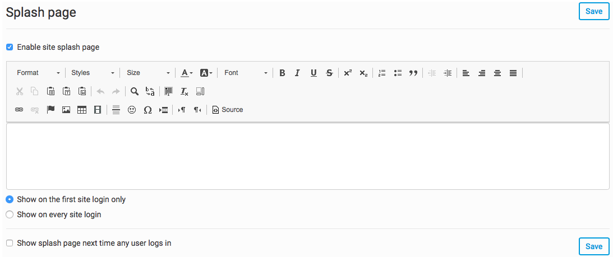Expand the Styles dropdown

93,73
